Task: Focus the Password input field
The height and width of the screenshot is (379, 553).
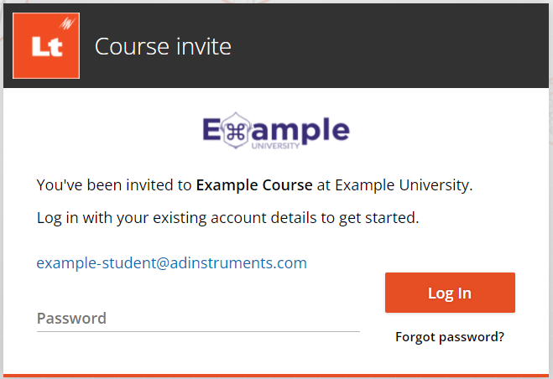Action: [198, 319]
